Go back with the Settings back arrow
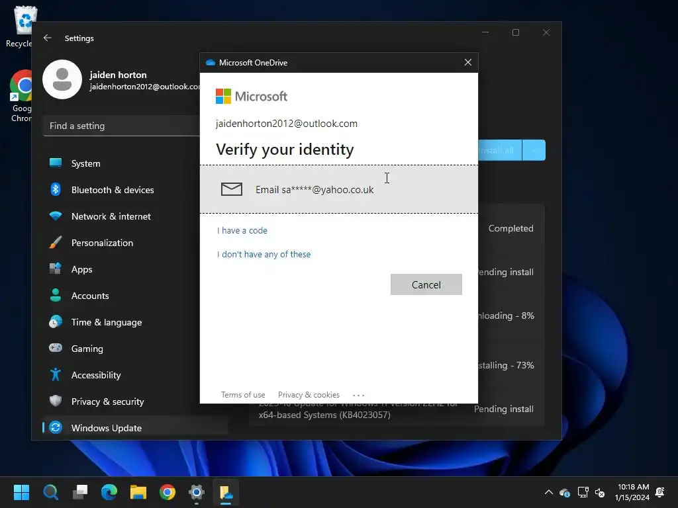Viewport: 678px width, 508px height. pyautogui.click(x=48, y=38)
